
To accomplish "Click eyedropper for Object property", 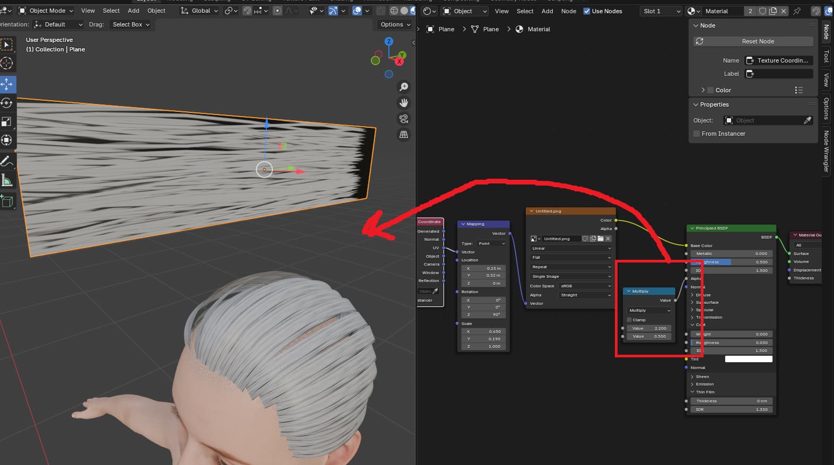I will [x=807, y=120].
